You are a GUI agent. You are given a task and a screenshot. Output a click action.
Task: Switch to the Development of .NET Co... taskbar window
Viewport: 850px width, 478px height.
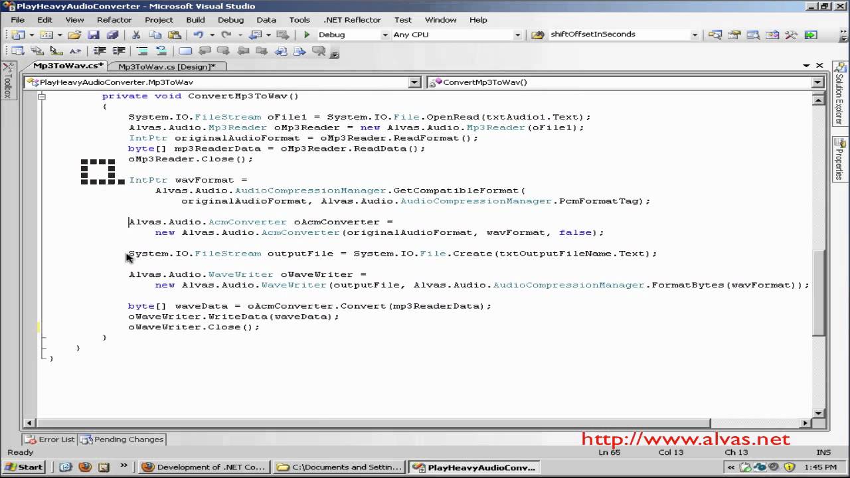[205, 467]
